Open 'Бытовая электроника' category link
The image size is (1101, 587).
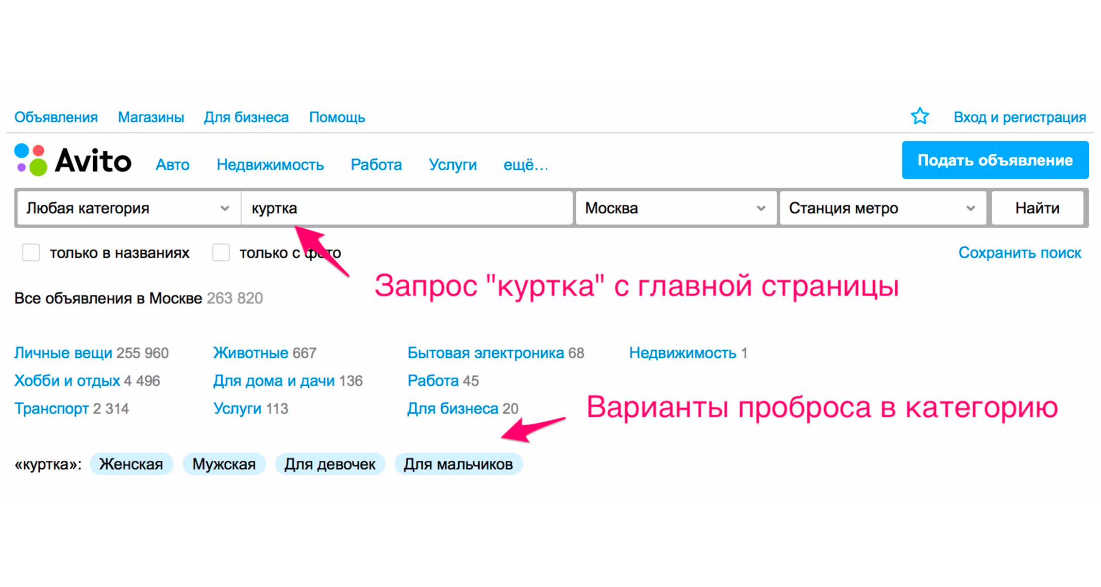pos(485,353)
